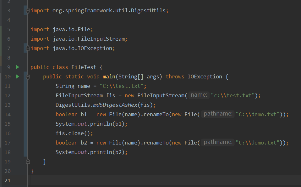Place the cursor on the FileTest class name
The width and height of the screenshot is (301, 187).
coord(84,67)
